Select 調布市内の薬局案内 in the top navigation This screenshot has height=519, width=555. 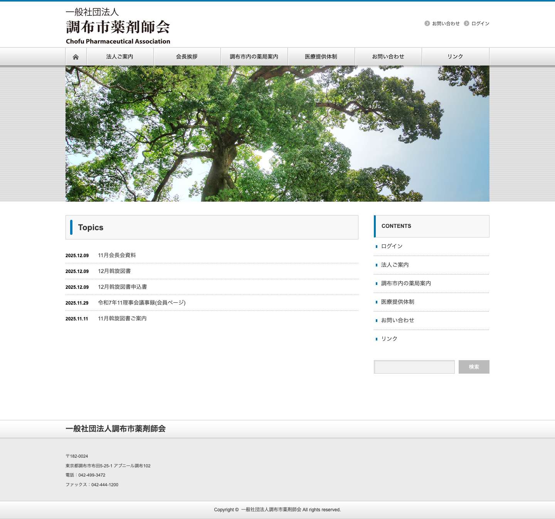(254, 57)
